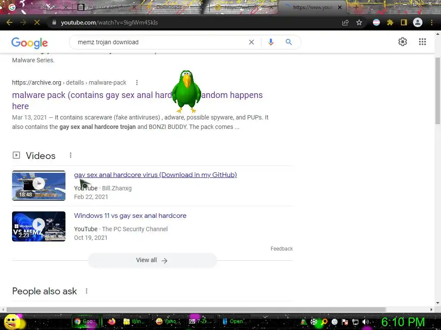
Task: Start voice search with the microphone
Action: click(271, 42)
